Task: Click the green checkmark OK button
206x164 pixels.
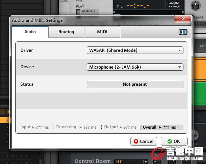Action: 174,141
